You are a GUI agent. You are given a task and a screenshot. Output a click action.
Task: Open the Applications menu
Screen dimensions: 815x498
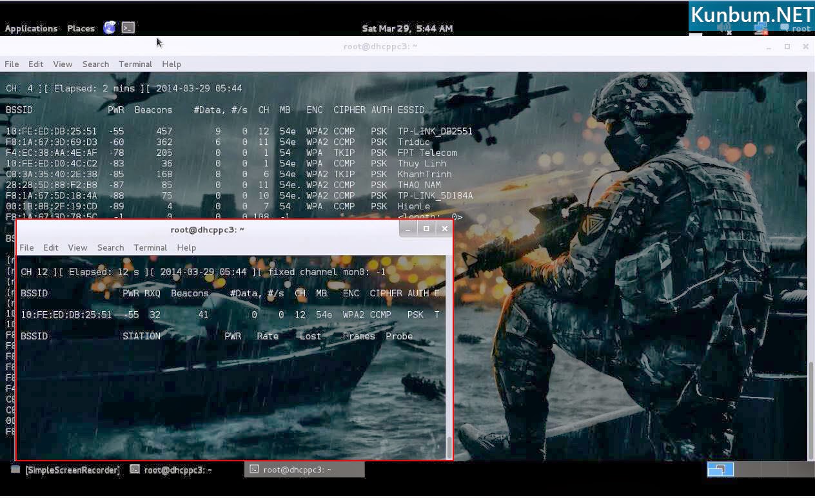pos(30,28)
